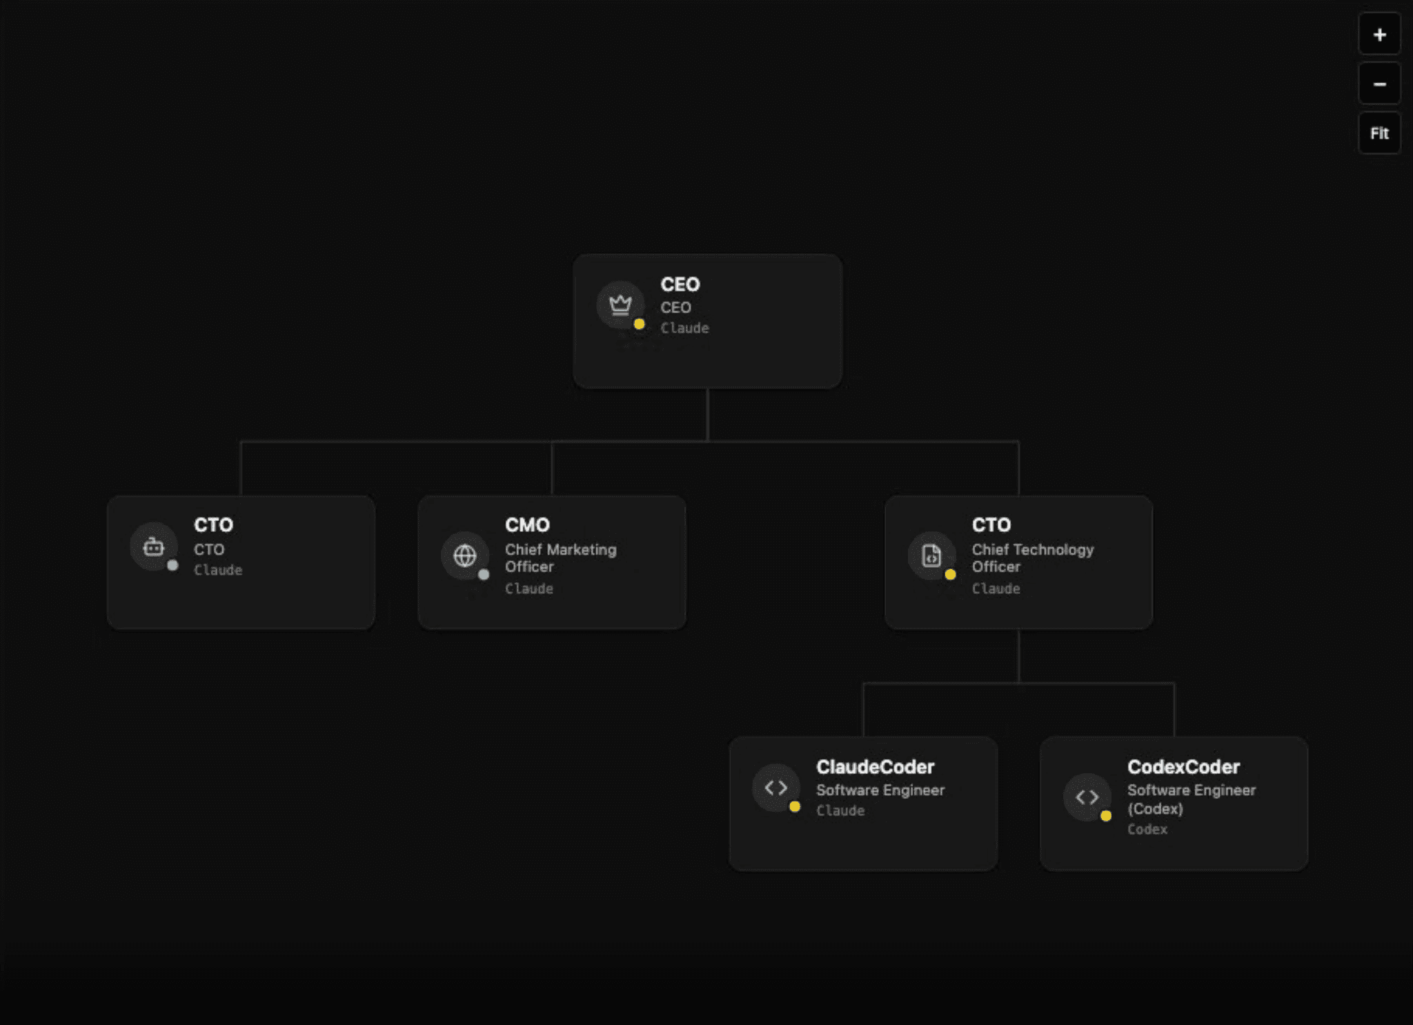1413x1025 pixels.
Task: Select the ClaudeCoder Software Engineer card
Action: tap(863, 802)
